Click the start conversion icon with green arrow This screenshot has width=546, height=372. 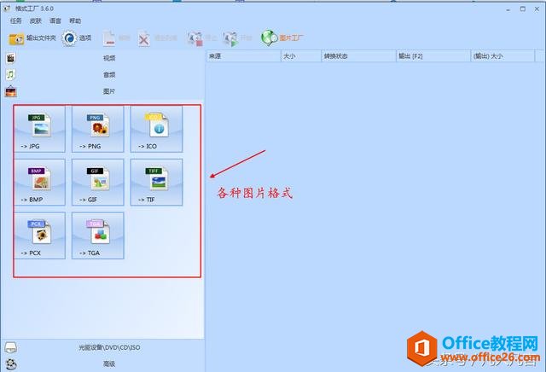point(231,38)
